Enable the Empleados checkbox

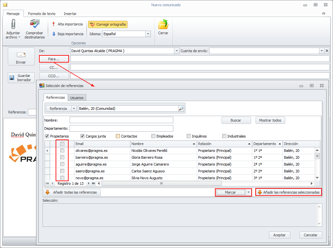153,136
